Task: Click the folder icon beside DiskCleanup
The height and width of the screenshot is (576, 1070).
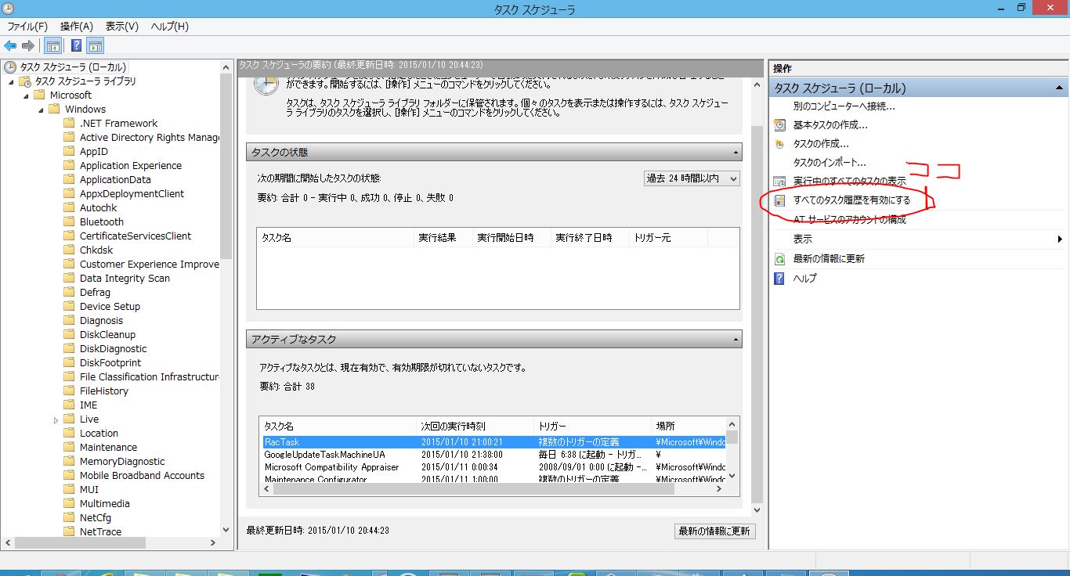Action: click(70, 334)
